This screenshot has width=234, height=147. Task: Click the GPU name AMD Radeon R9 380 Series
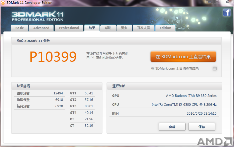click(x=191, y=96)
